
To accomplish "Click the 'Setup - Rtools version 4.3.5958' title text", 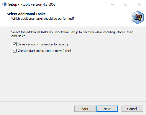I will pyautogui.click(x=32, y=4).
